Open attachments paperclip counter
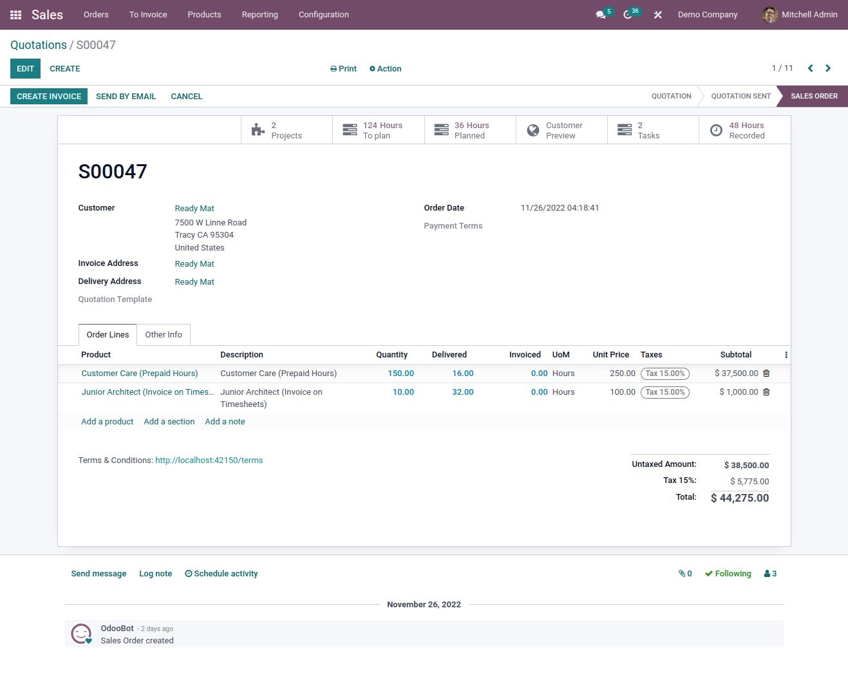848x682 pixels. [x=685, y=574]
